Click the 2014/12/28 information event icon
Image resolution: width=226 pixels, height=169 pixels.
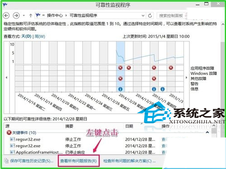(120, 89)
